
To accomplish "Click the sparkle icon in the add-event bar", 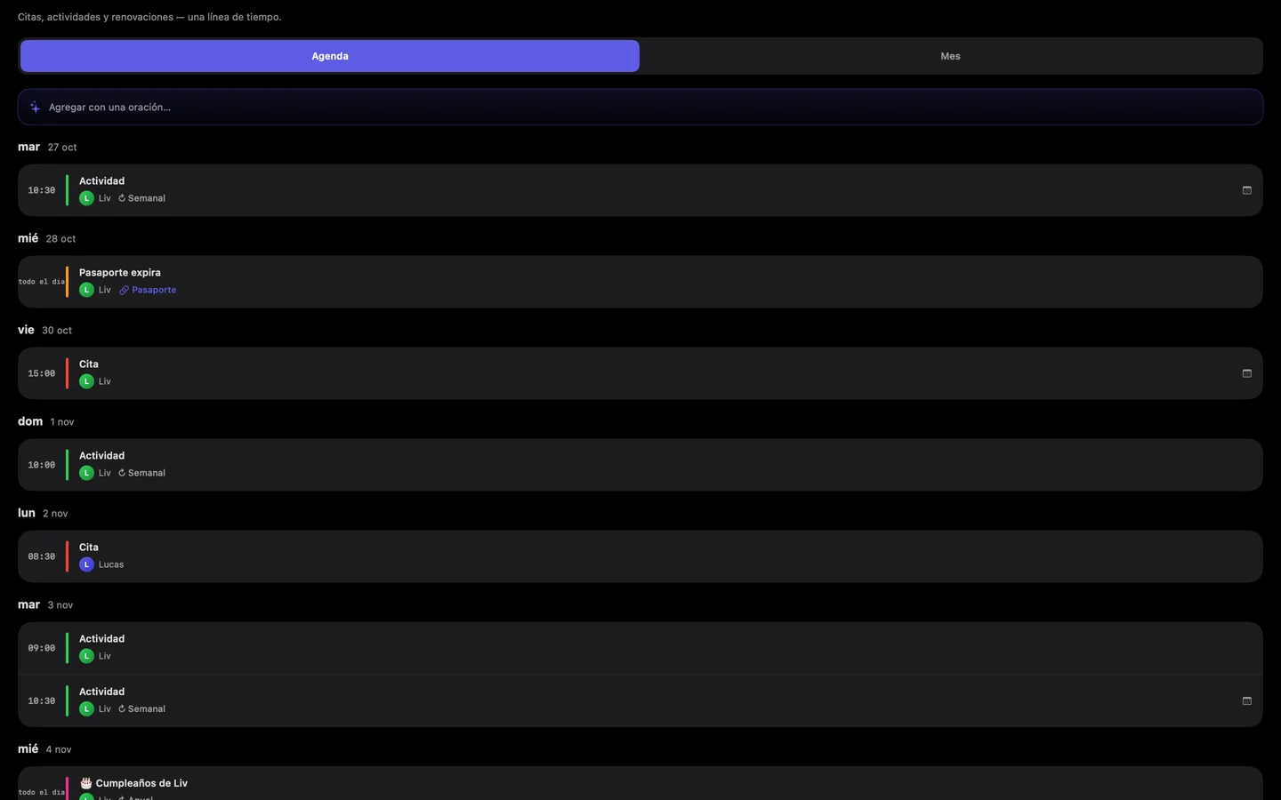I will click(35, 107).
